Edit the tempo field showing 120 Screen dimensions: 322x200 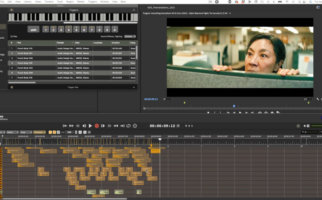tap(69, 132)
